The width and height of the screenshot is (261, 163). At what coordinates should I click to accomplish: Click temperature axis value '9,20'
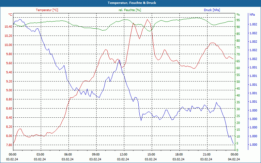pyautogui.click(x=9, y=81)
